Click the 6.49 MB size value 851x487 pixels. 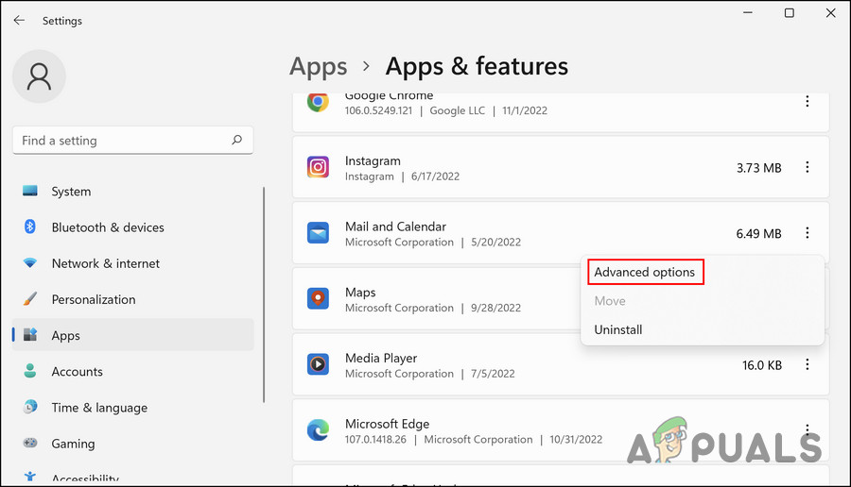tap(758, 233)
